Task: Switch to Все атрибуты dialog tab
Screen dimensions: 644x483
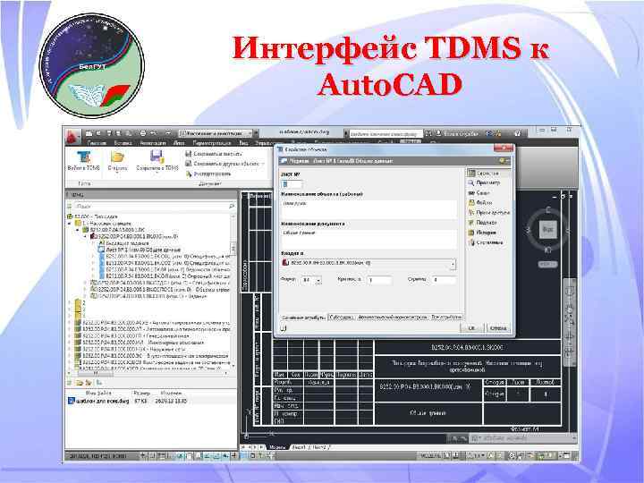Action: tap(446, 318)
